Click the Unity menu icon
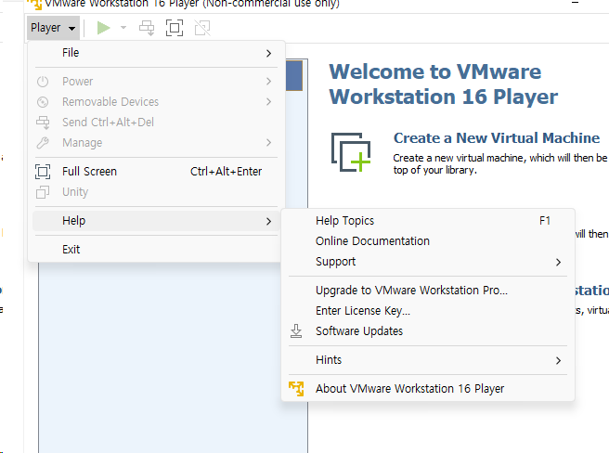The width and height of the screenshot is (609, 453). (43, 192)
